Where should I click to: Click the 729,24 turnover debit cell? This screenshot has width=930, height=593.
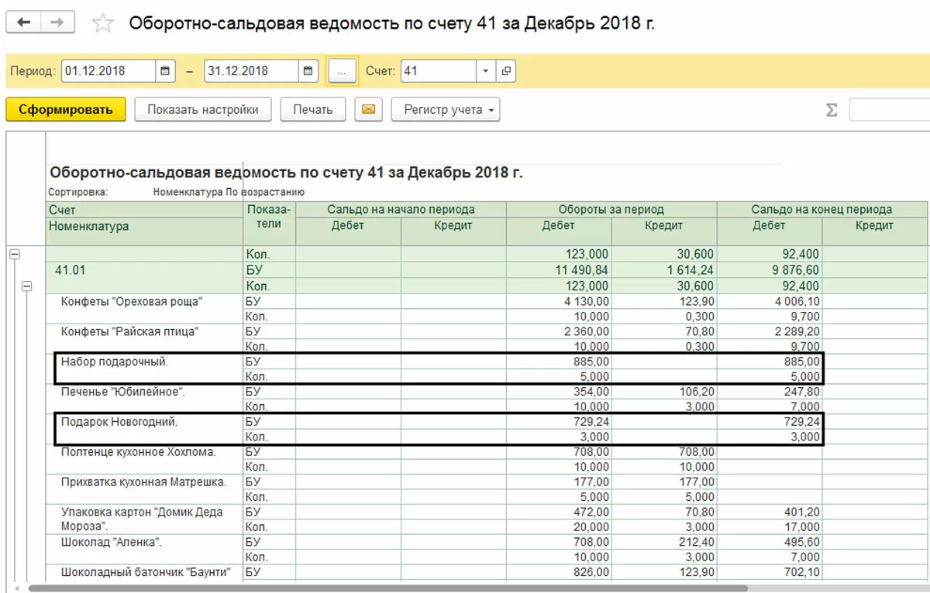click(x=559, y=422)
